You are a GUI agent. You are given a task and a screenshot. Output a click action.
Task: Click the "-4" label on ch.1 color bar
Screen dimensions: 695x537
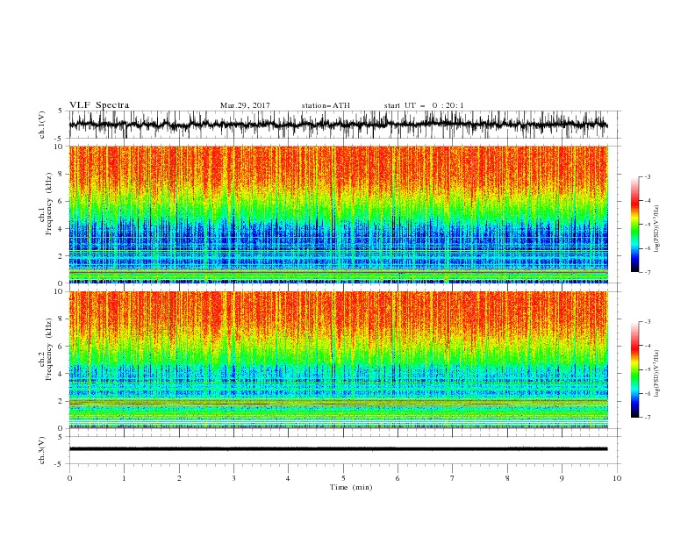648,201
